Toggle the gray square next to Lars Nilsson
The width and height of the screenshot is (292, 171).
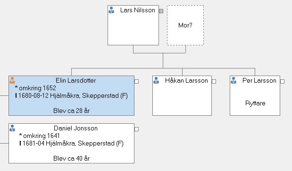point(161,11)
